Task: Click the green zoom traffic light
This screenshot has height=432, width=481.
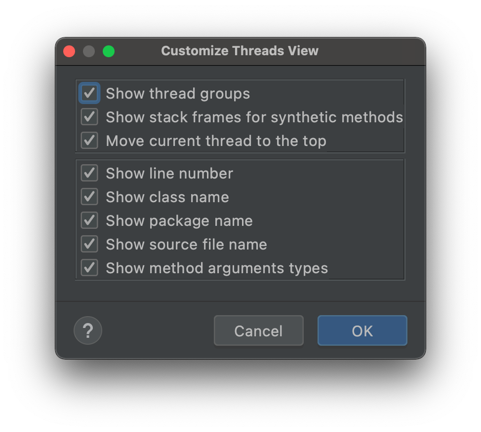Action: point(109,51)
